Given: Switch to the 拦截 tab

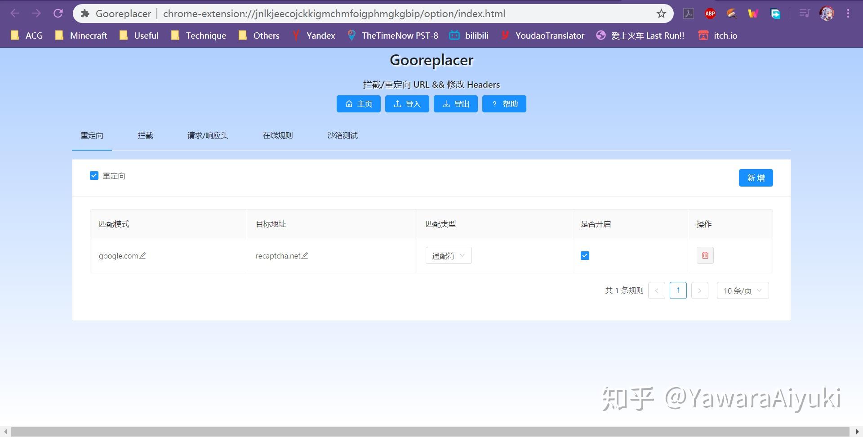Looking at the screenshot, I should coord(145,135).
